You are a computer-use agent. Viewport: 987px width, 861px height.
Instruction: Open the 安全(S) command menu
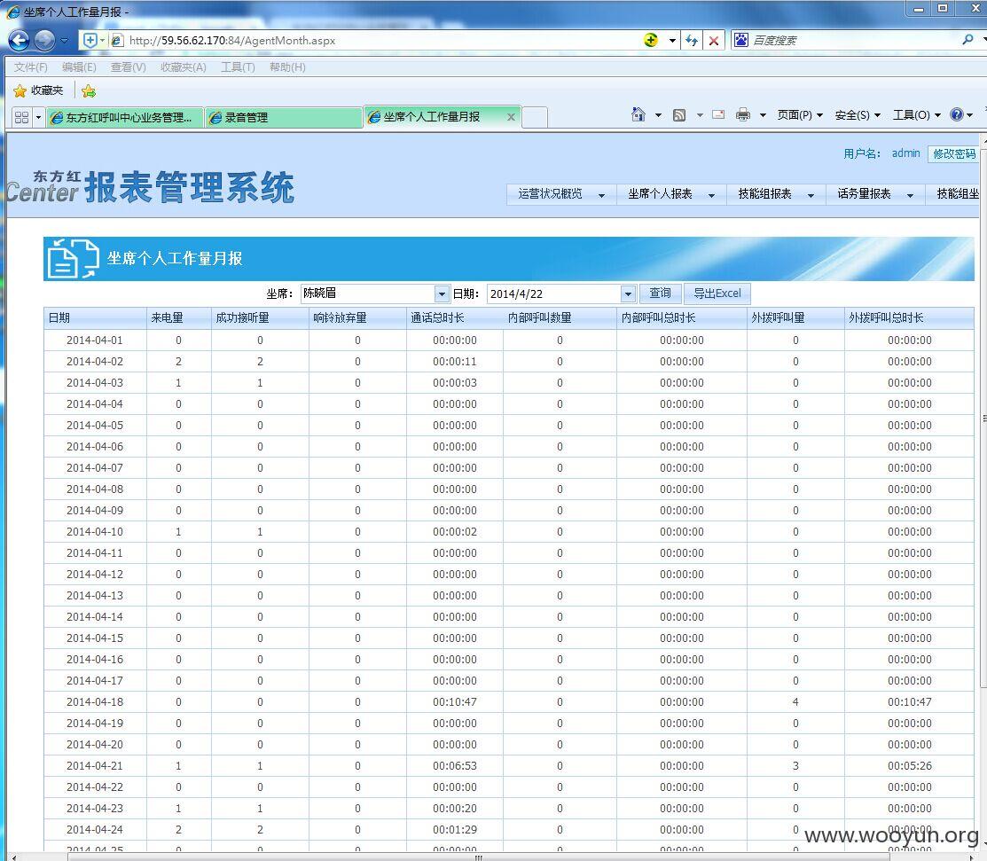pos(858,115)
